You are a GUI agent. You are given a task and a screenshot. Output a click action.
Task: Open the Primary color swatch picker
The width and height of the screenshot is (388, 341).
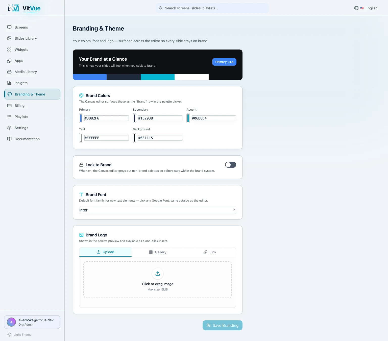coord(81,118)
